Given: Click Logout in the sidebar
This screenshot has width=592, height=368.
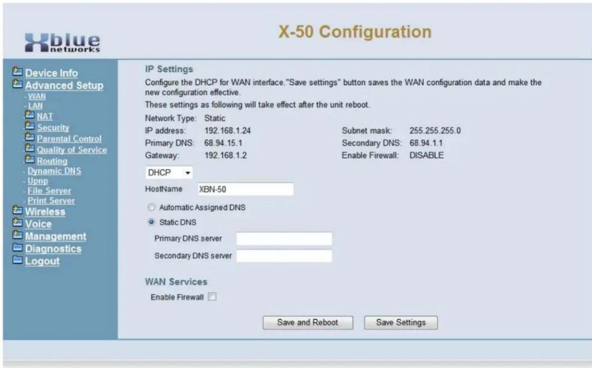Looking at the screenshot, I should [x=42, y=261].
